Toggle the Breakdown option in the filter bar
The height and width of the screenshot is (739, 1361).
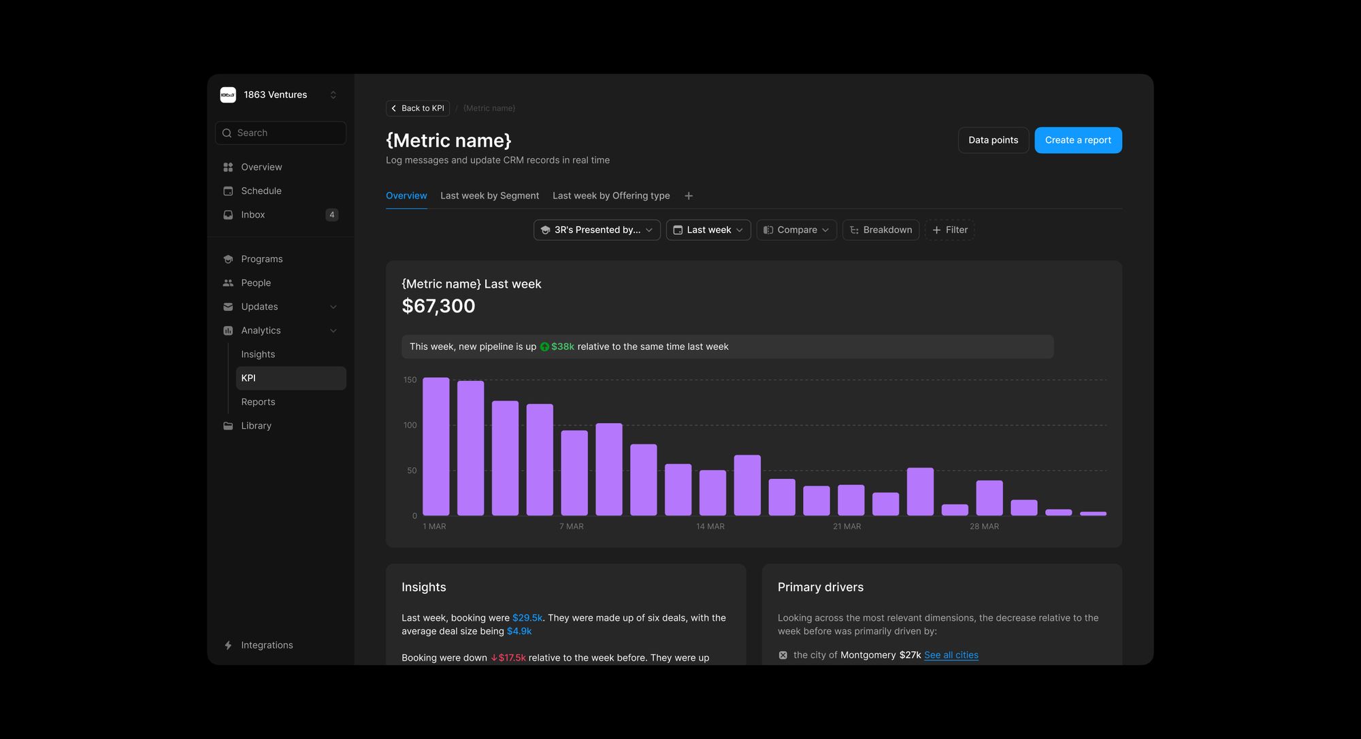[x=881, y=230]
